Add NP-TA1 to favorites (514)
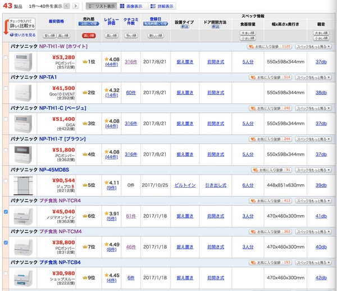Viewport: 337px width, 291px height. pos(270,77)
